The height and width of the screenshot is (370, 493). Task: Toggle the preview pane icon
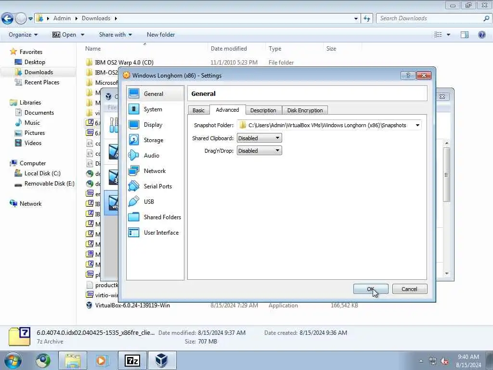pyautogui.click(x=465, y=35)
